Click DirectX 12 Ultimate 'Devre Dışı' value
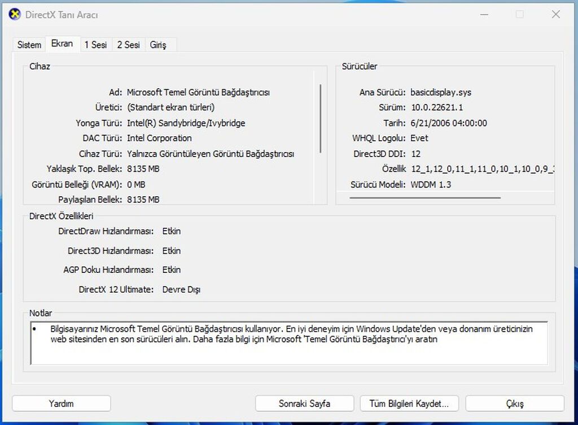Image resolution: width=578 pixels, height=425 pixels. click(x=181, y=289)
